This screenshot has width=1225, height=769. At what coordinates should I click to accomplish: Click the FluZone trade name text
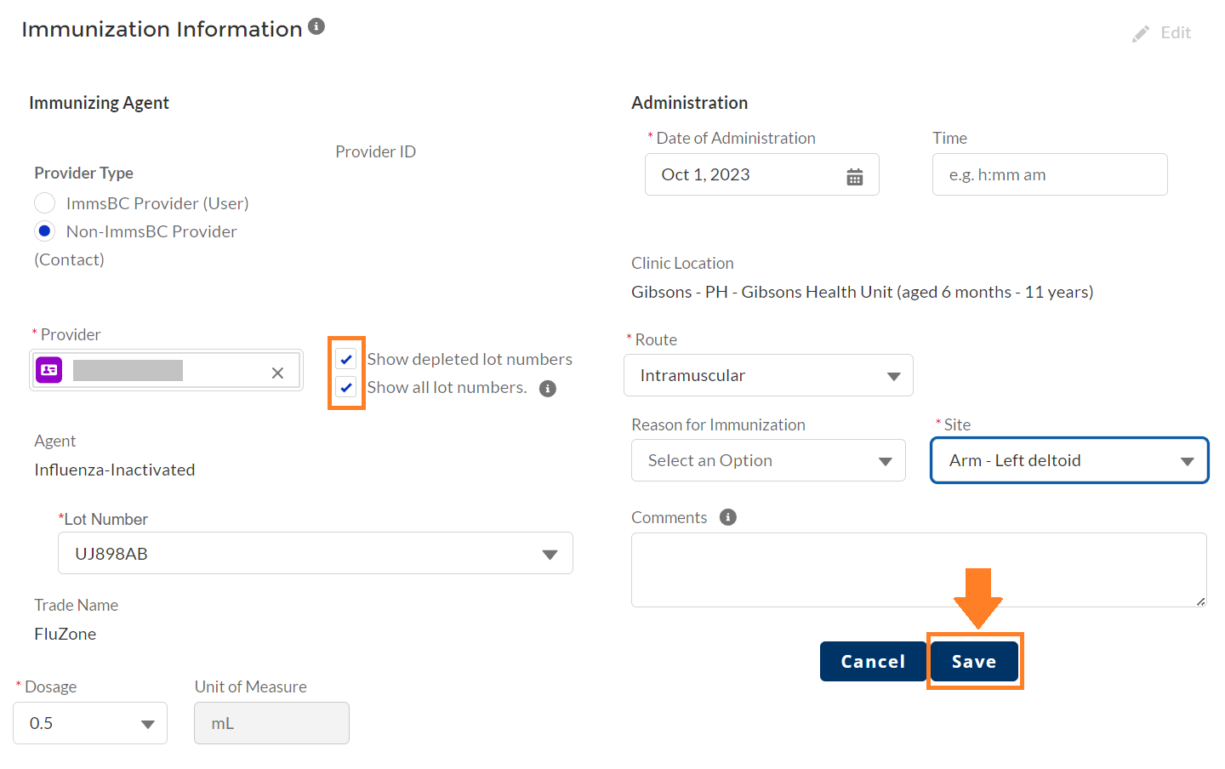tap(66, 634)
